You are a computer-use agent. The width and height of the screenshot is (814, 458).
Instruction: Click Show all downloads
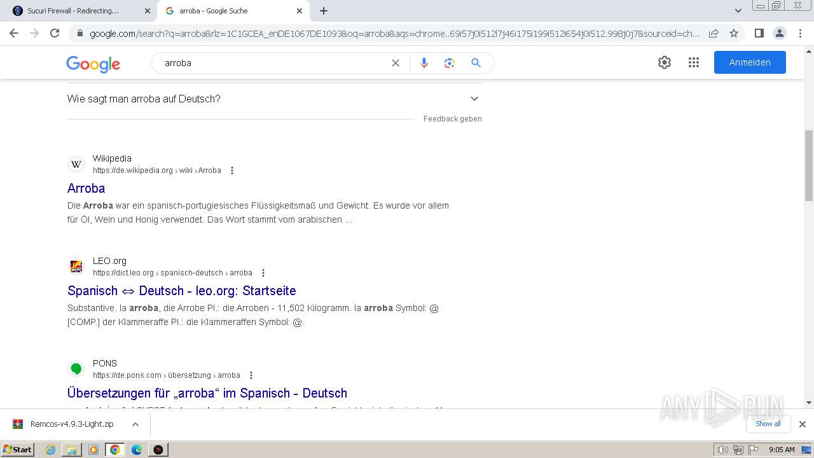click(x=768, y=424)
